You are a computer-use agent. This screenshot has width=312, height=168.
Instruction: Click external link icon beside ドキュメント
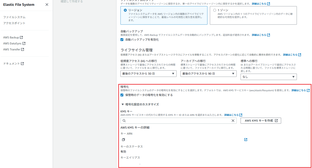(x=22, y=64)
